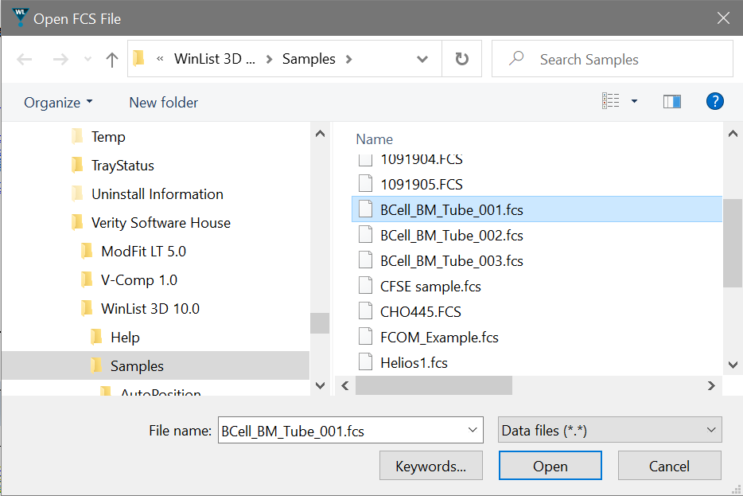
Task: Click the Helios1.fcs file icon
Action: point(365,362)
